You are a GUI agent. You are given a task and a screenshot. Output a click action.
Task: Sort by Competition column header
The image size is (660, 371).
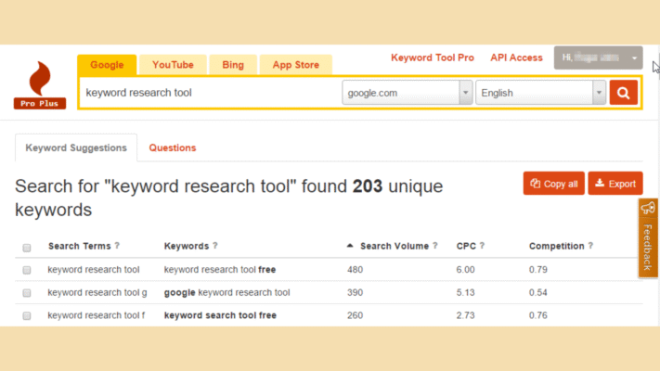pos(556,246)
